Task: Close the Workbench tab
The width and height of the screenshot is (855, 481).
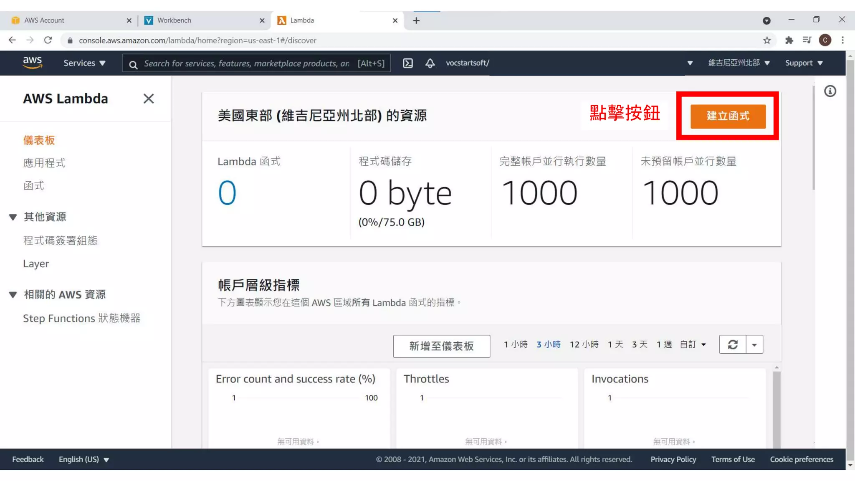Action: pos(262,20)
